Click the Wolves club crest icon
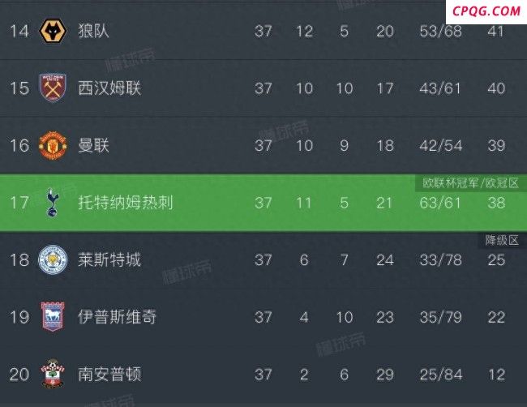This screenshot has height=407, width=527. pos(53,31)
